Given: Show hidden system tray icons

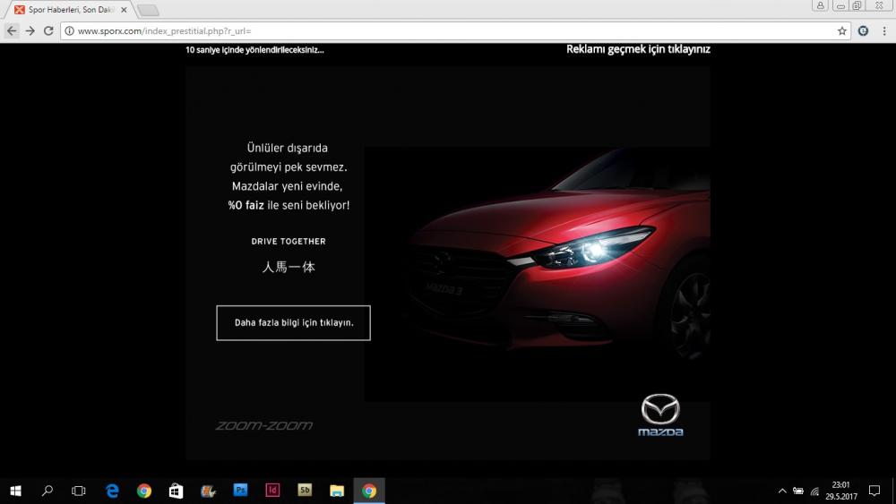Looking at the screenshot, I should [782, 491].
